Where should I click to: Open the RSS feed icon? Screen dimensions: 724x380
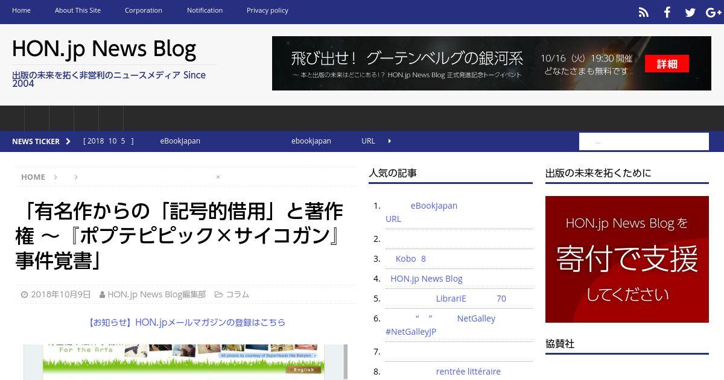(644, 12)
